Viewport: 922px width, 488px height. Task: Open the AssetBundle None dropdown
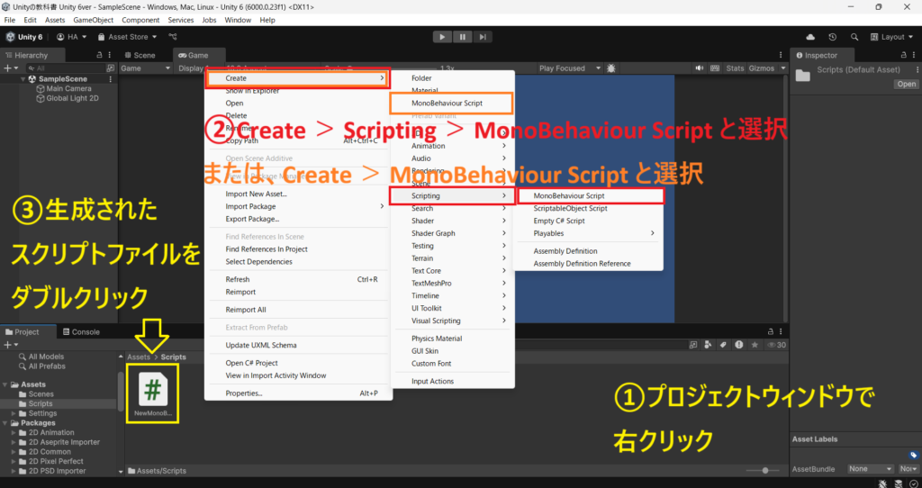pos(871,468)
